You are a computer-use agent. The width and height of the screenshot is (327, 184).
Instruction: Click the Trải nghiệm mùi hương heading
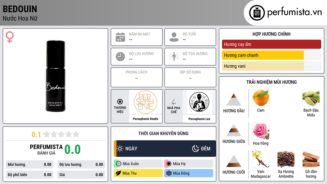(x=271, y=82)
